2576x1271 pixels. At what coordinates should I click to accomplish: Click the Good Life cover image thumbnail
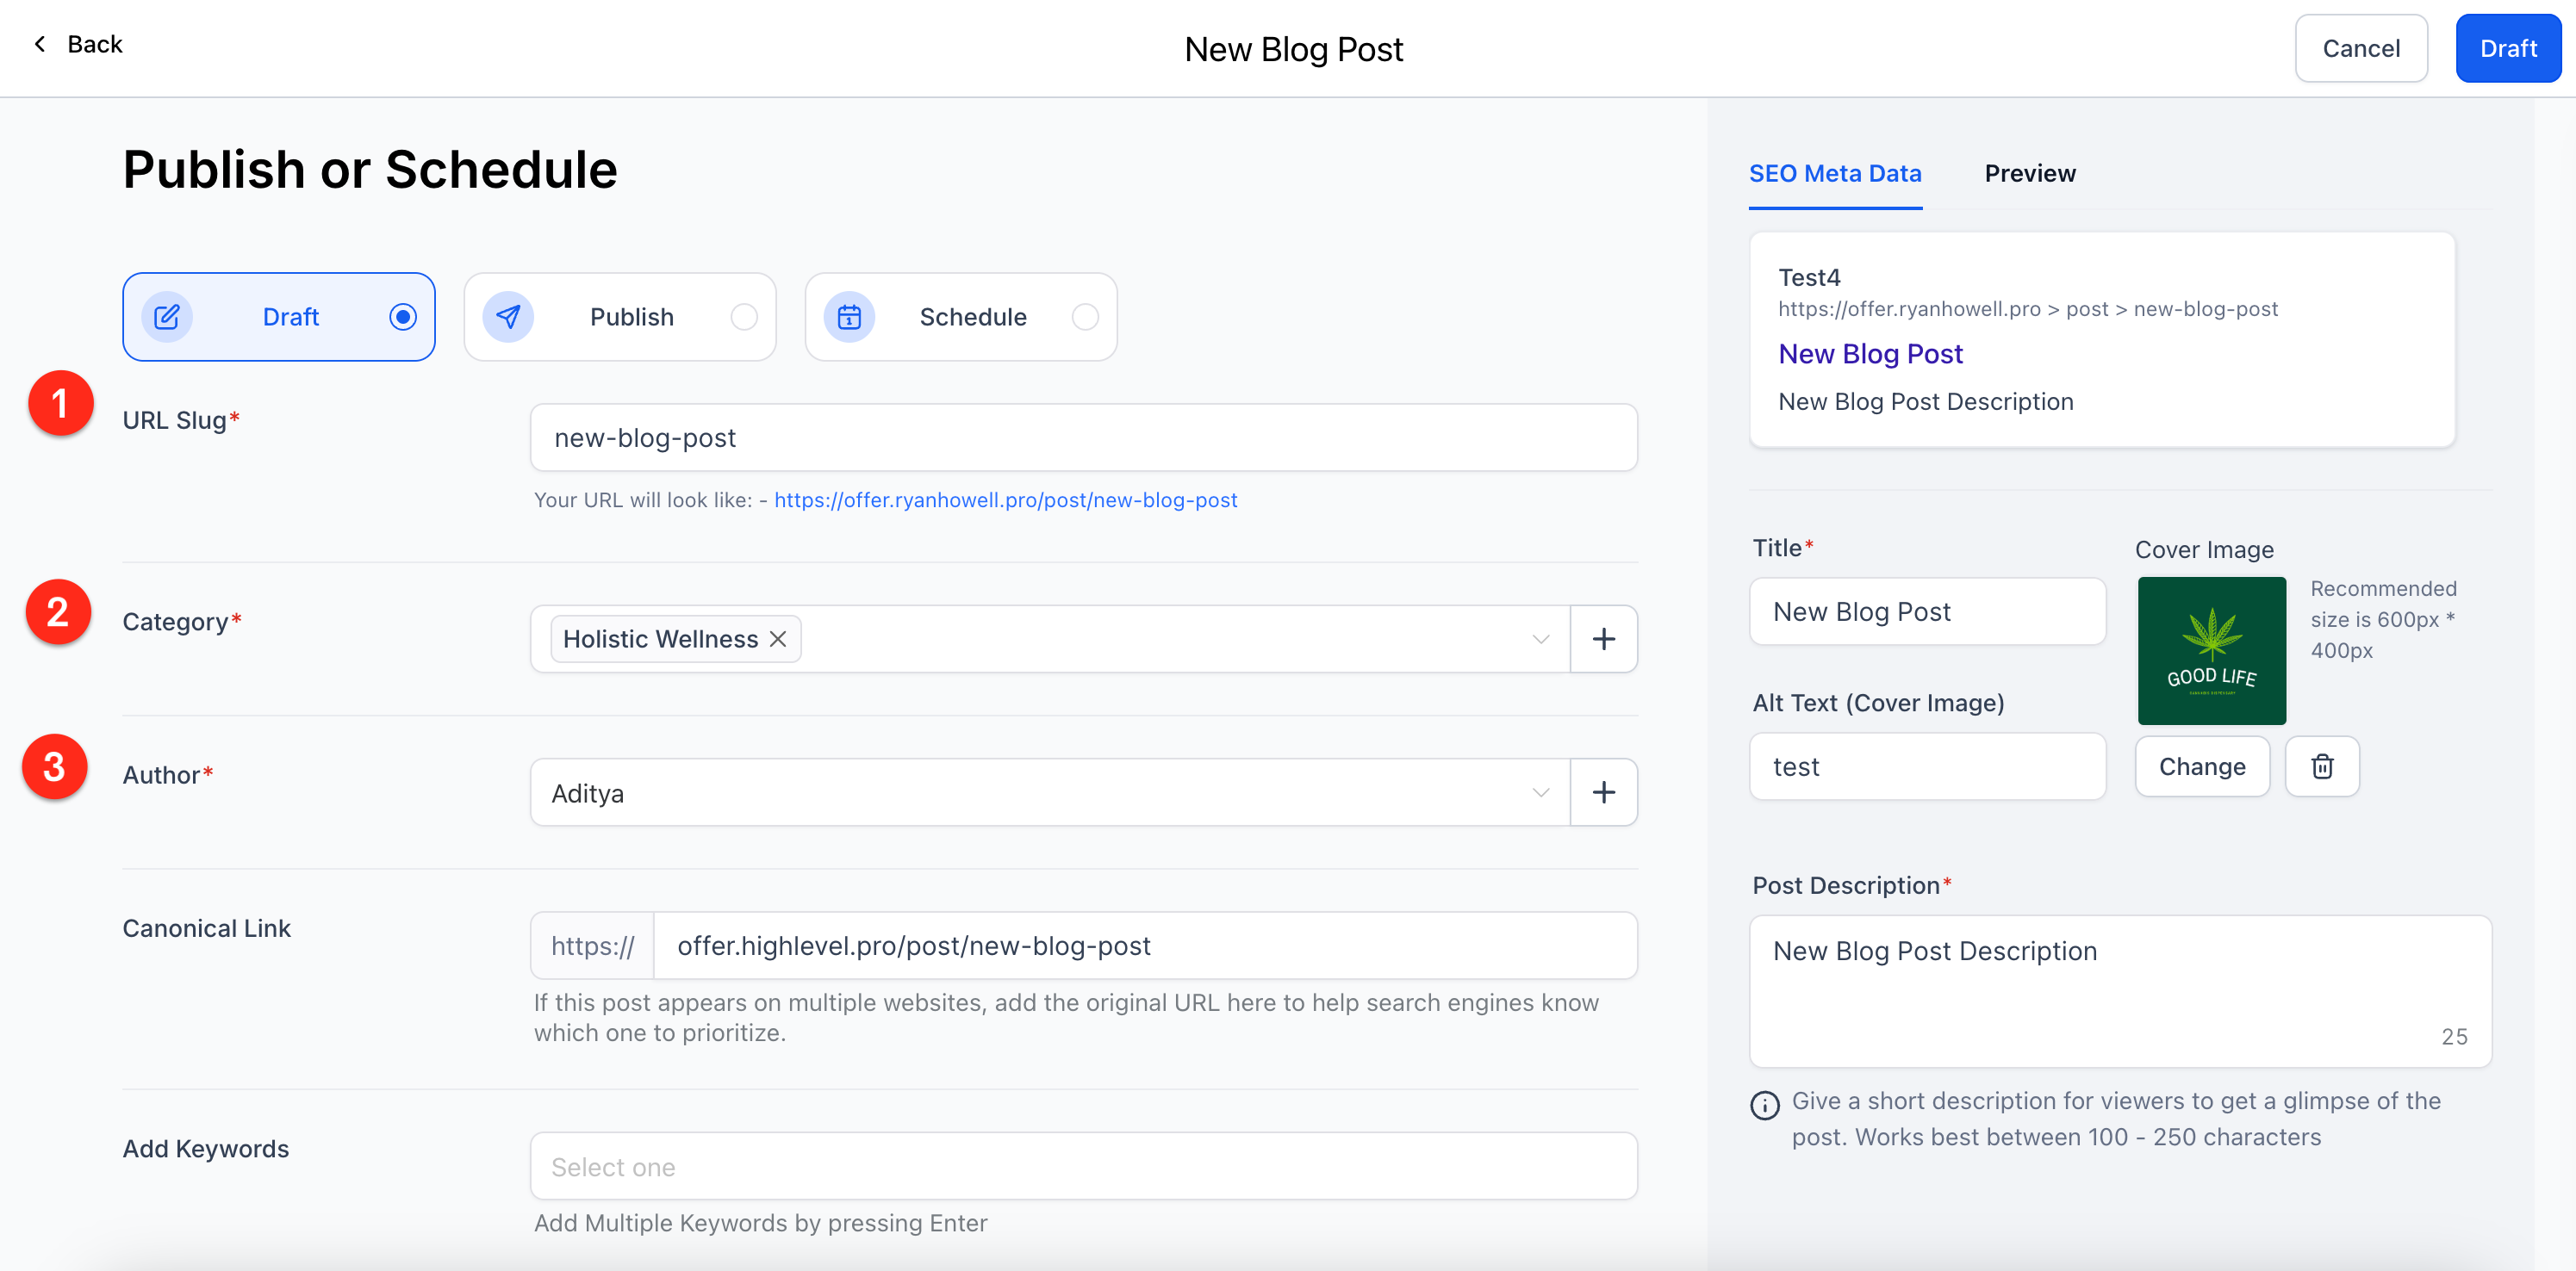(2211, 650)
